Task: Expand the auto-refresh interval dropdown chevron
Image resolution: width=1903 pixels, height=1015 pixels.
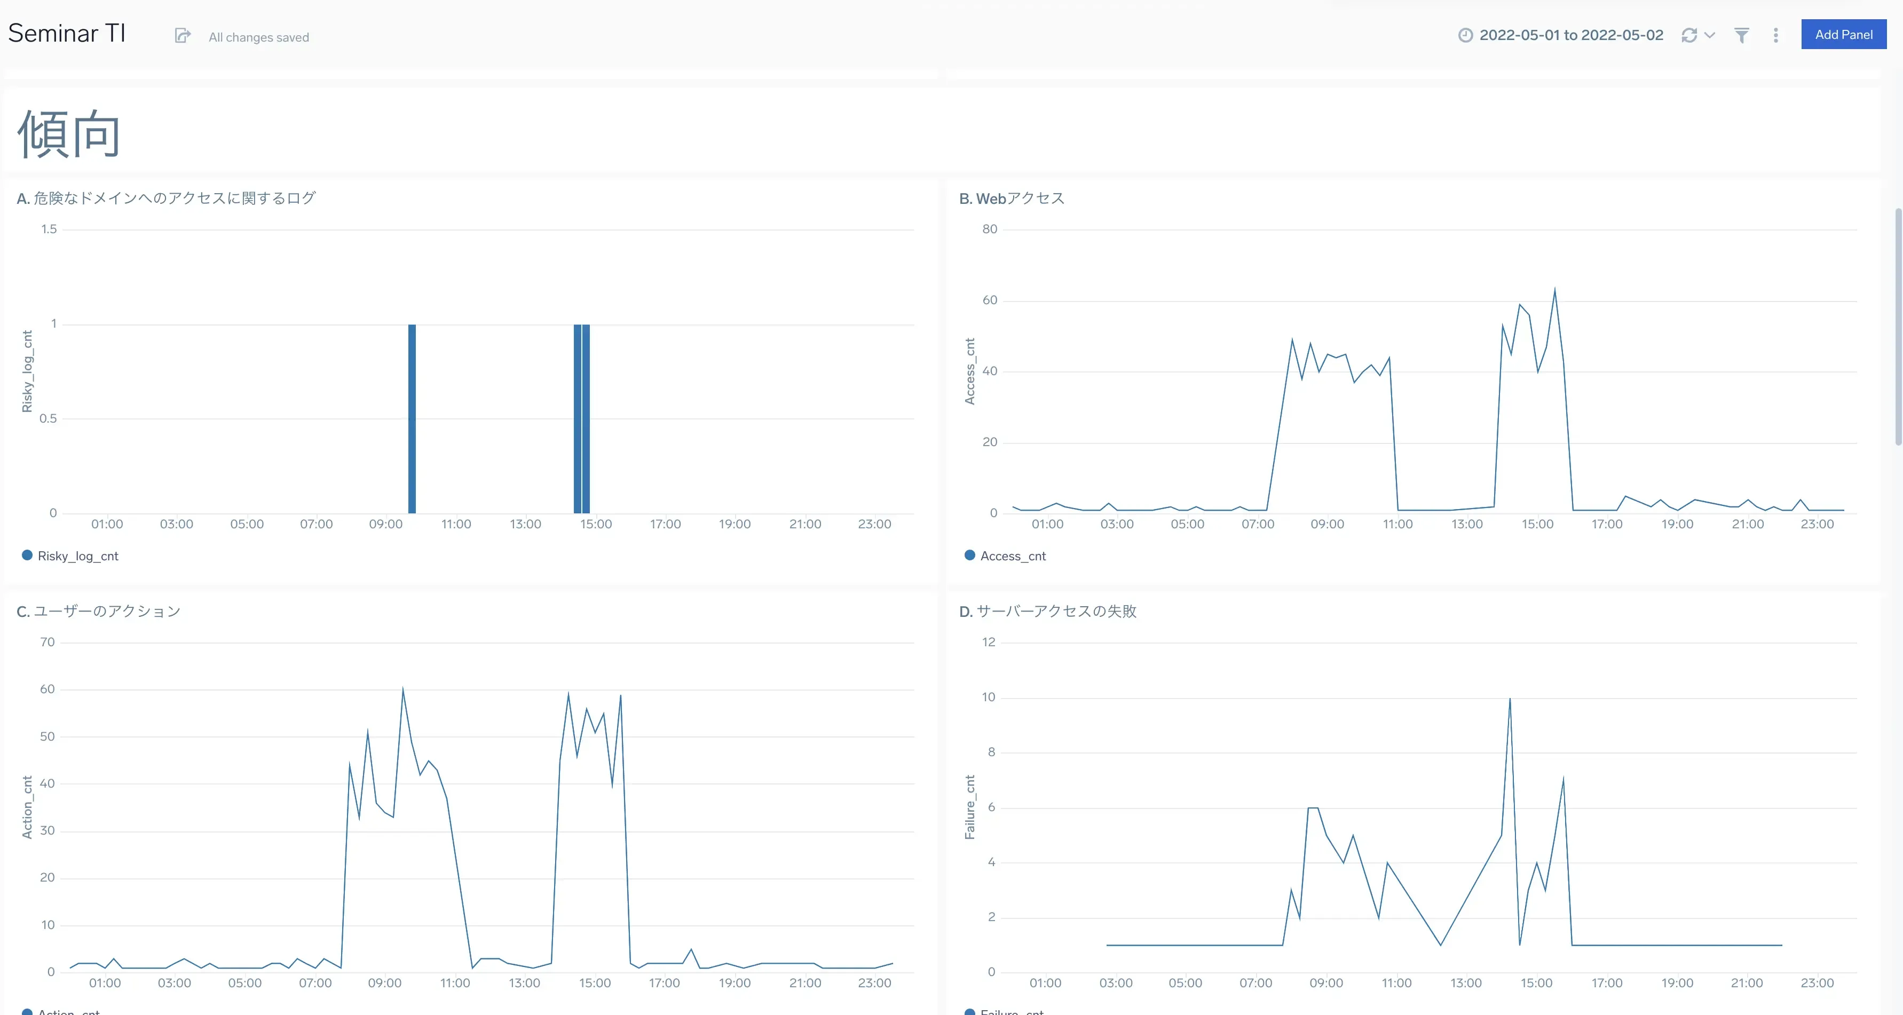Action: click(x=1709, y=35)
